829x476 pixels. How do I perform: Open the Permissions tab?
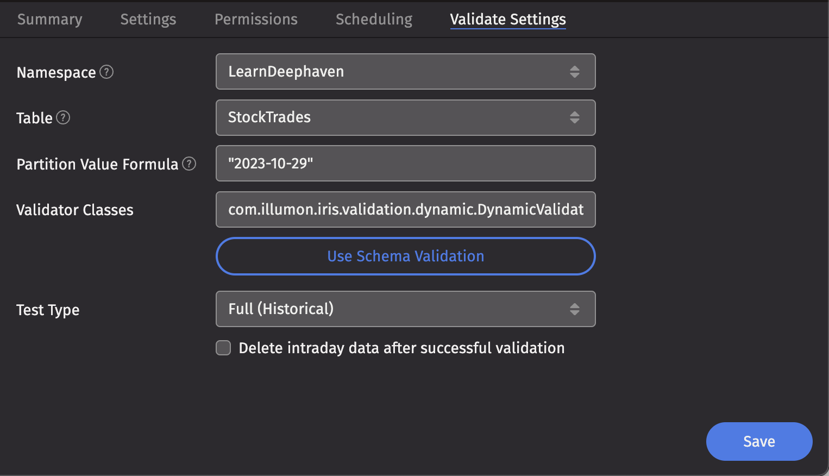[256, 20]
